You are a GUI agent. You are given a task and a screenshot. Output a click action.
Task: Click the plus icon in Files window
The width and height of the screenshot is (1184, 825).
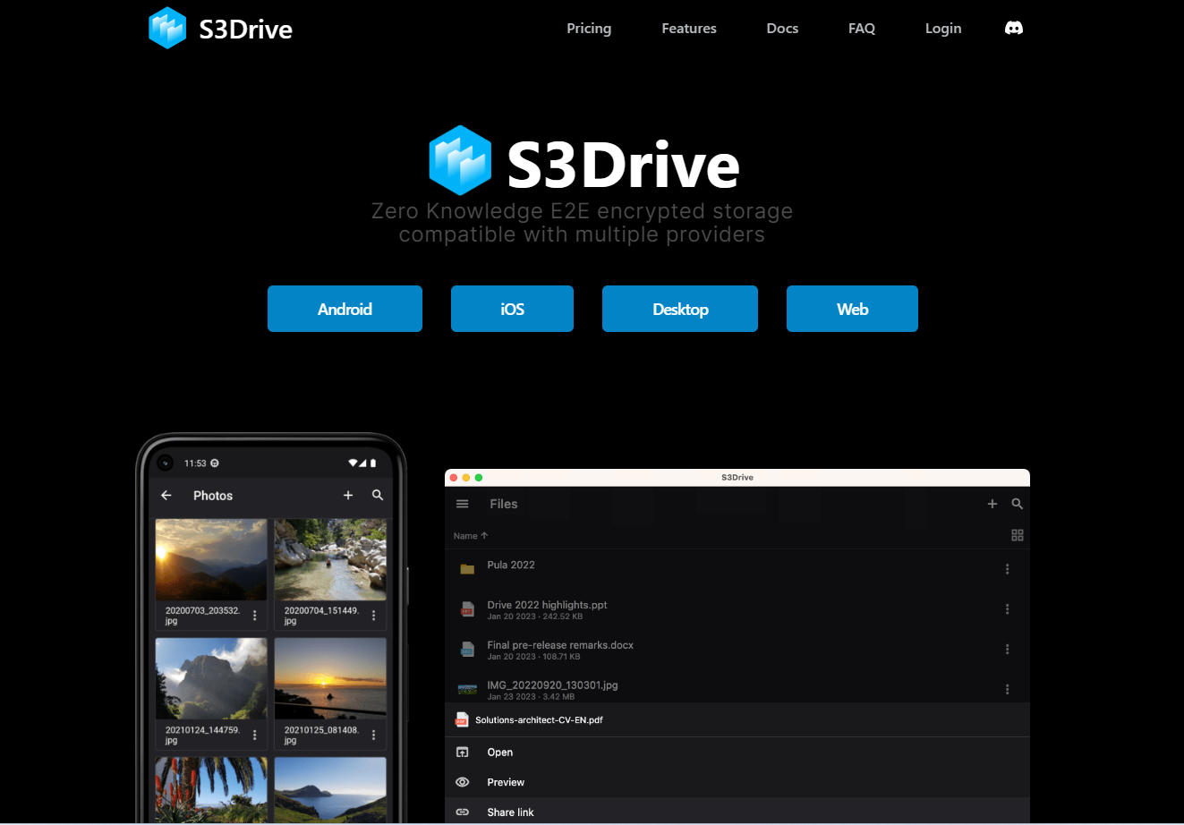(x=992, y=504)
